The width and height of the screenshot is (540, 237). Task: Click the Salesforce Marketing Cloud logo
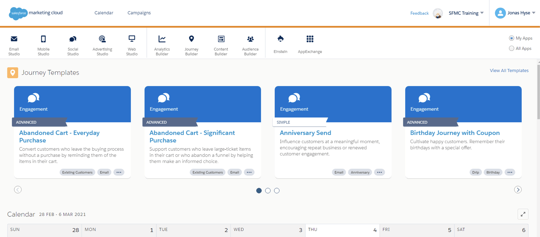click(36, 13)
